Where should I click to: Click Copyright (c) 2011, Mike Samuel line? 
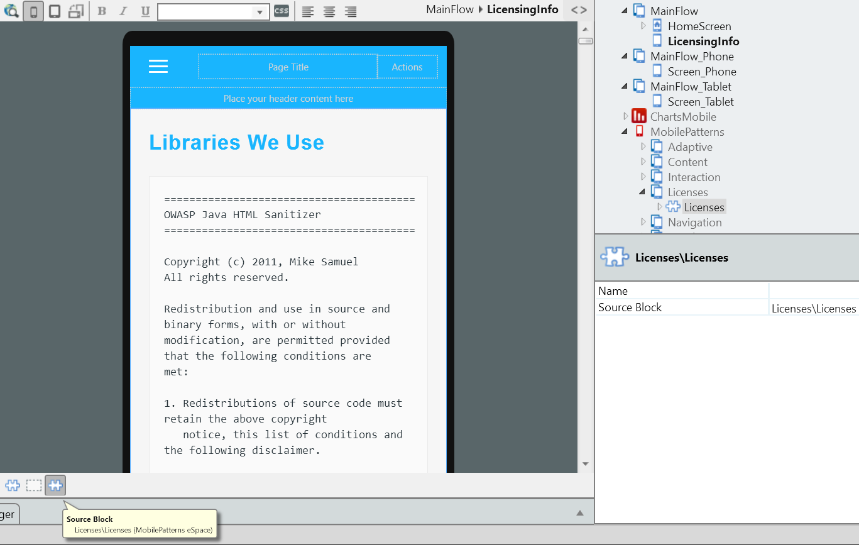pyautogui.click(x=261, y=262)
